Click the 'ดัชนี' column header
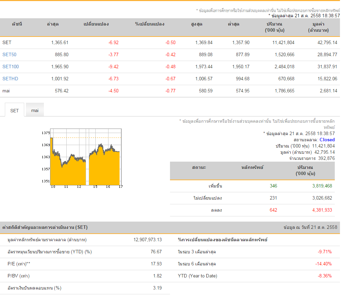The image size is (341, 295). [x=17, y=24]
